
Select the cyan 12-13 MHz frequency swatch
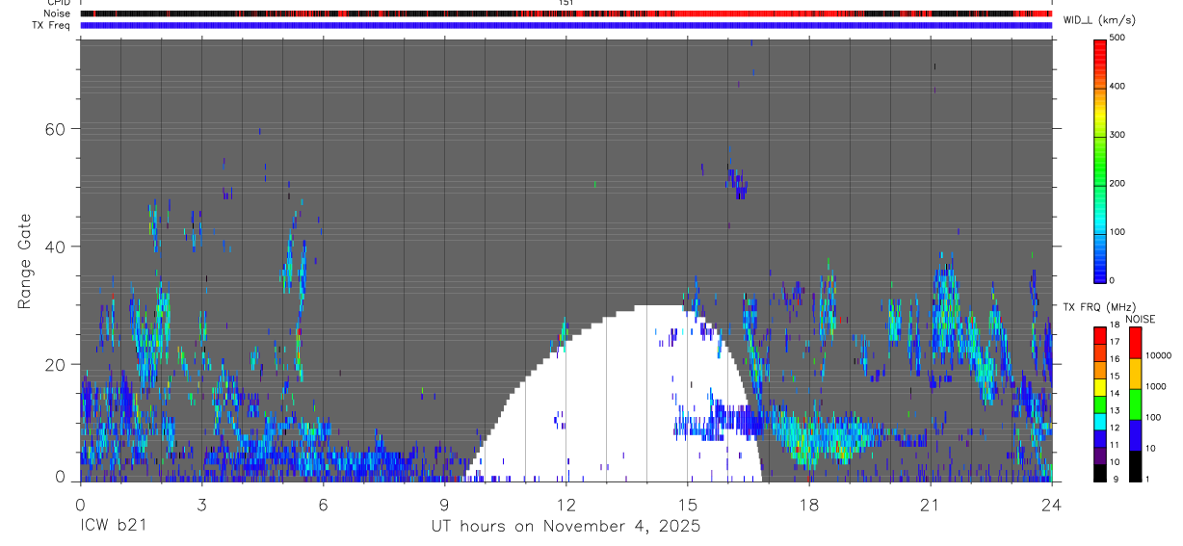pyautogui.click(x=1100, y=420)
